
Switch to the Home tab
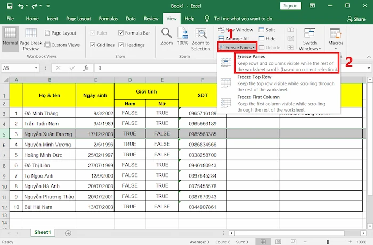click(x=32, y=19)
